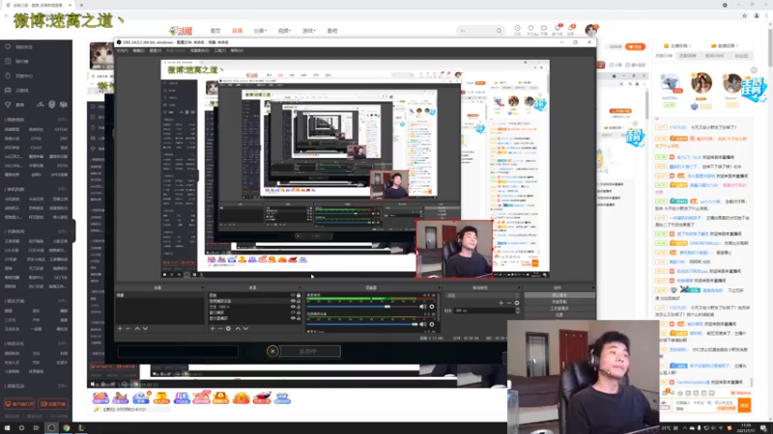Click the Huya logo in the site header
This screenshot has width=773, height=434.
pos(182,31)
